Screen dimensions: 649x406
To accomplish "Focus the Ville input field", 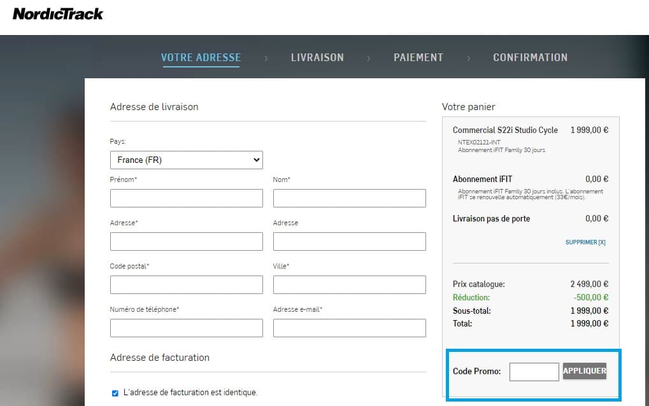I will tap(349, 284).
